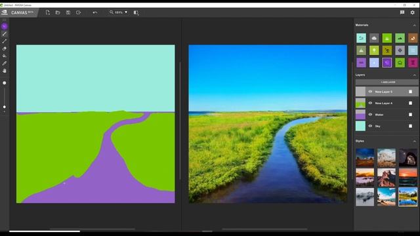Create a new file from toolbar
Screen dimensions: 420x236
click(x=48, y=12)
